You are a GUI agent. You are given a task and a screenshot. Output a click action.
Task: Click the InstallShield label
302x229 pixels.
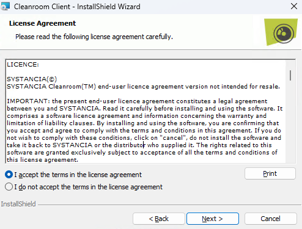18,204
